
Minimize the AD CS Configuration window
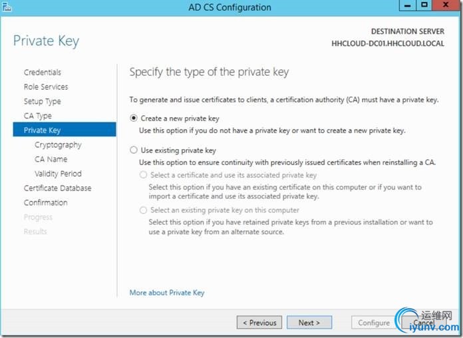tap(408, 5)
